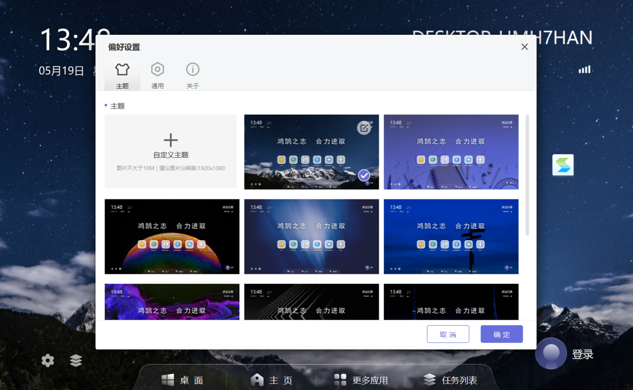Screen dimensions: 633x390
Task: Click the layers stack icon beside gear
Action: tap(76, 361)
